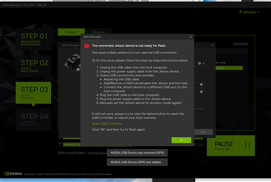Image resolution: width=271 pixels, height=182 pixels.
Task: Open the Welcome user dropdown
Action: (249, 12)
